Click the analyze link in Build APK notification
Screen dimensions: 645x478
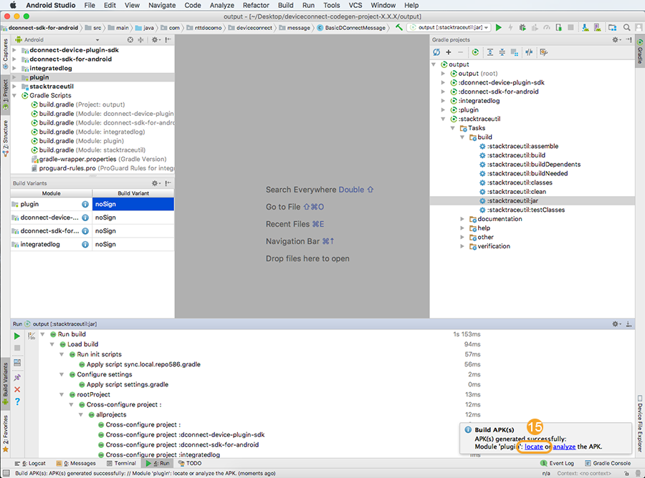[x=564, y=447]
